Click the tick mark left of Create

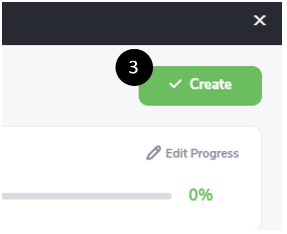pyautogui.click(x=176, y=84)
